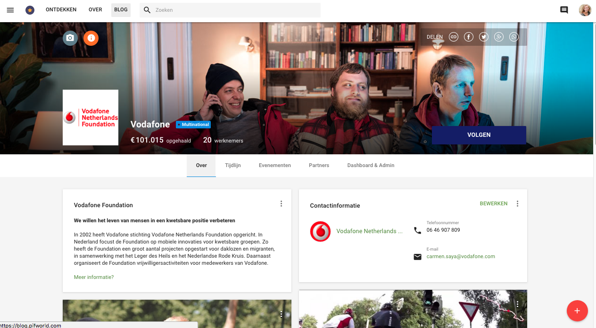Viewport: 596px width, 328px height.
Task: Click the orange info icon
Action: point(91,38)
